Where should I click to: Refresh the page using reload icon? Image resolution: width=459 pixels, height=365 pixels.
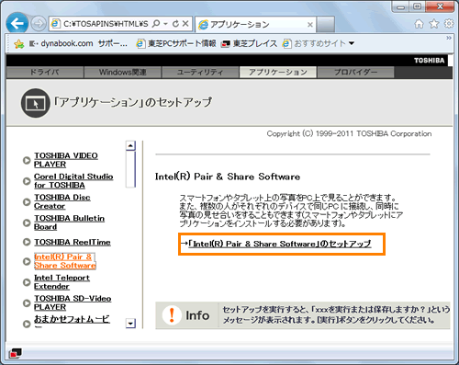(175, 24)
